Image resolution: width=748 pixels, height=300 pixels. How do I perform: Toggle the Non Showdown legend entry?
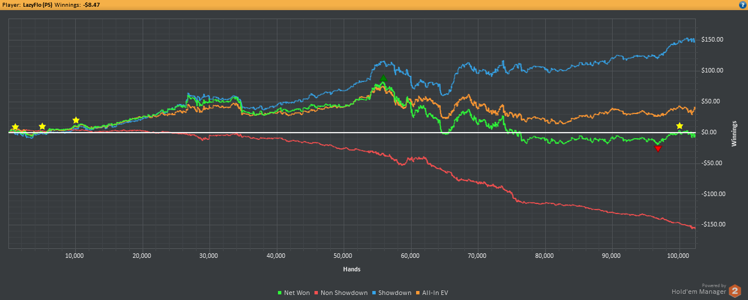point(341,293)
